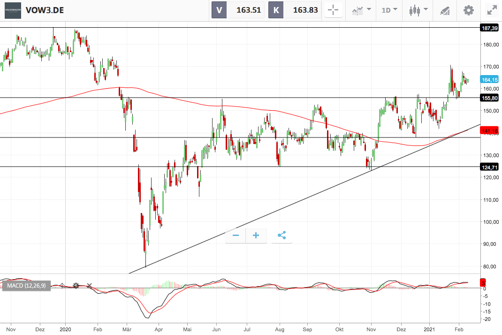Remove the MACD indicator with X icon

point(89,285)
